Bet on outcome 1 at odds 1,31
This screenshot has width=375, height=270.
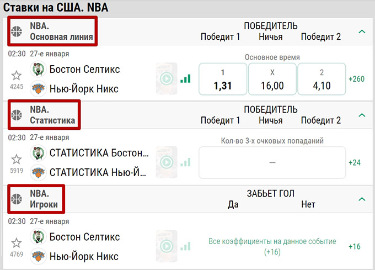tap(223, 79)
